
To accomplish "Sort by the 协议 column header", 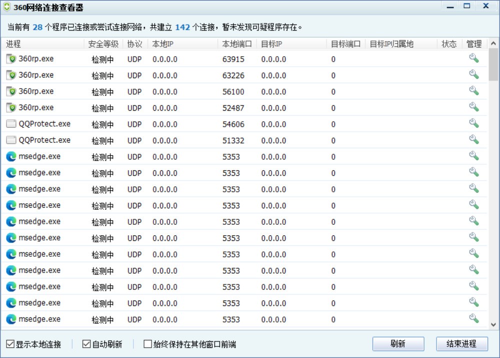I will tap(135, 44).
